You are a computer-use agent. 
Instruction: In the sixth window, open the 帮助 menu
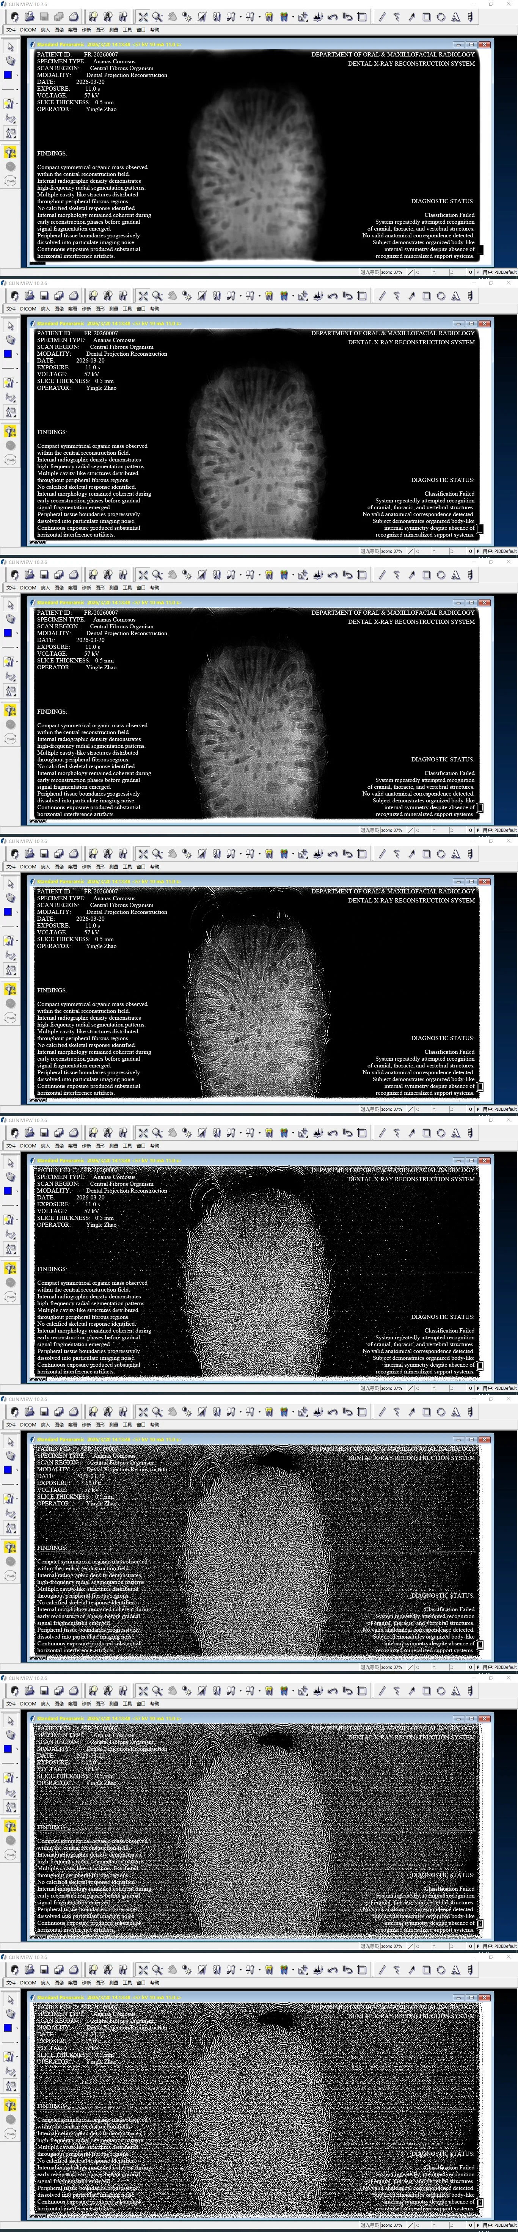pyautogui.click(x=154, y=1424)
